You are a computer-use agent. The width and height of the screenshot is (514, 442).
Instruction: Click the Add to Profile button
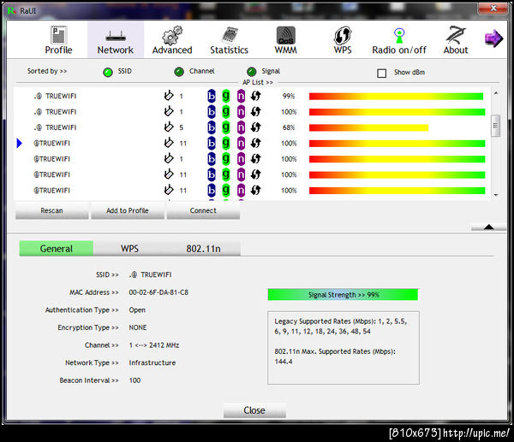[128, 210]
